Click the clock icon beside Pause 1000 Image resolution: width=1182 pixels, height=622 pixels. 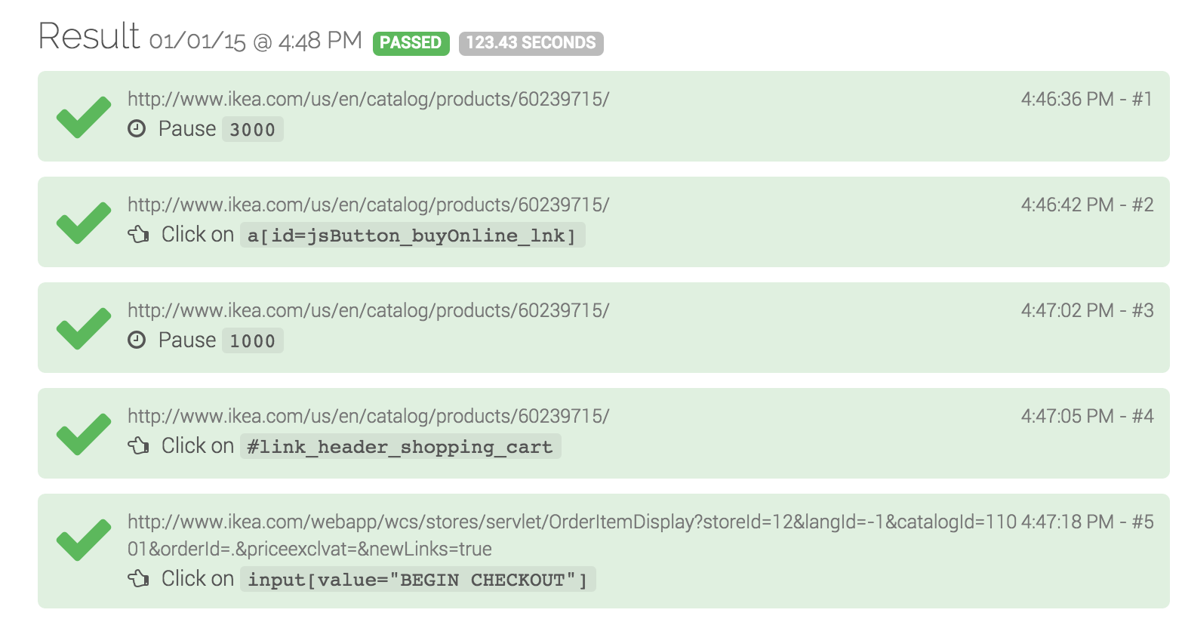click(137, 340)
